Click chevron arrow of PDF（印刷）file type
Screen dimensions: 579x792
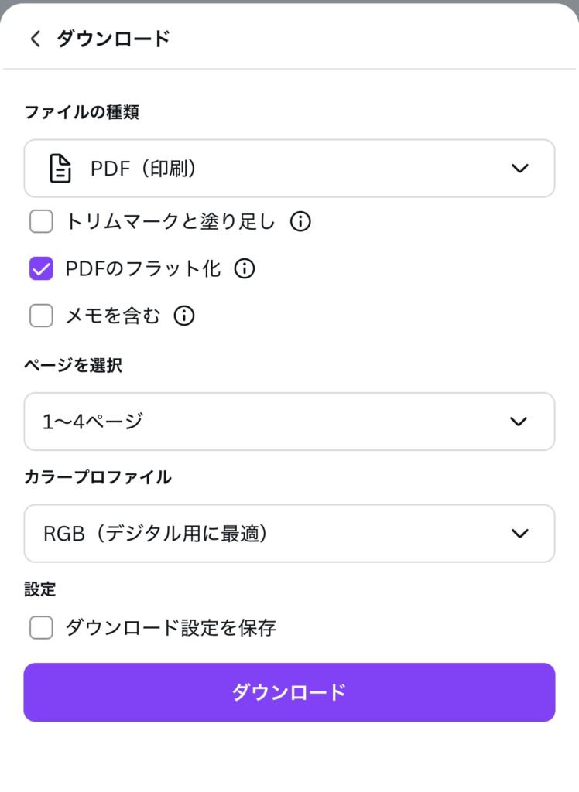520,168
